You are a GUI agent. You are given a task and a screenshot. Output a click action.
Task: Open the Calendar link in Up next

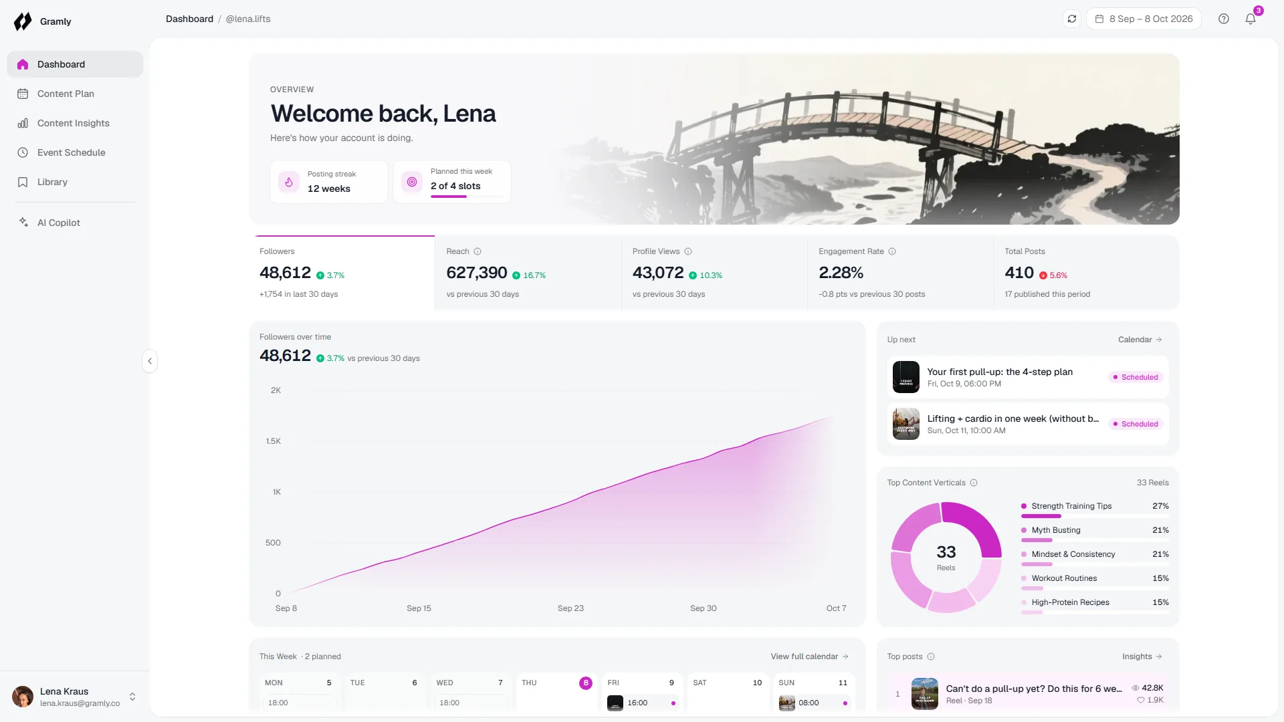[x=1140, y=340]
